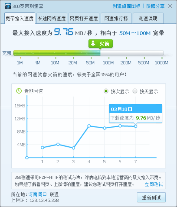
Task: Open the 网页打开速度 tab
Action: (84, 18)
